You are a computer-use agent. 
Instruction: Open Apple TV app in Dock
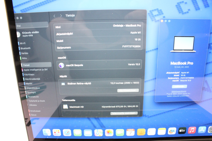point(182,130)
